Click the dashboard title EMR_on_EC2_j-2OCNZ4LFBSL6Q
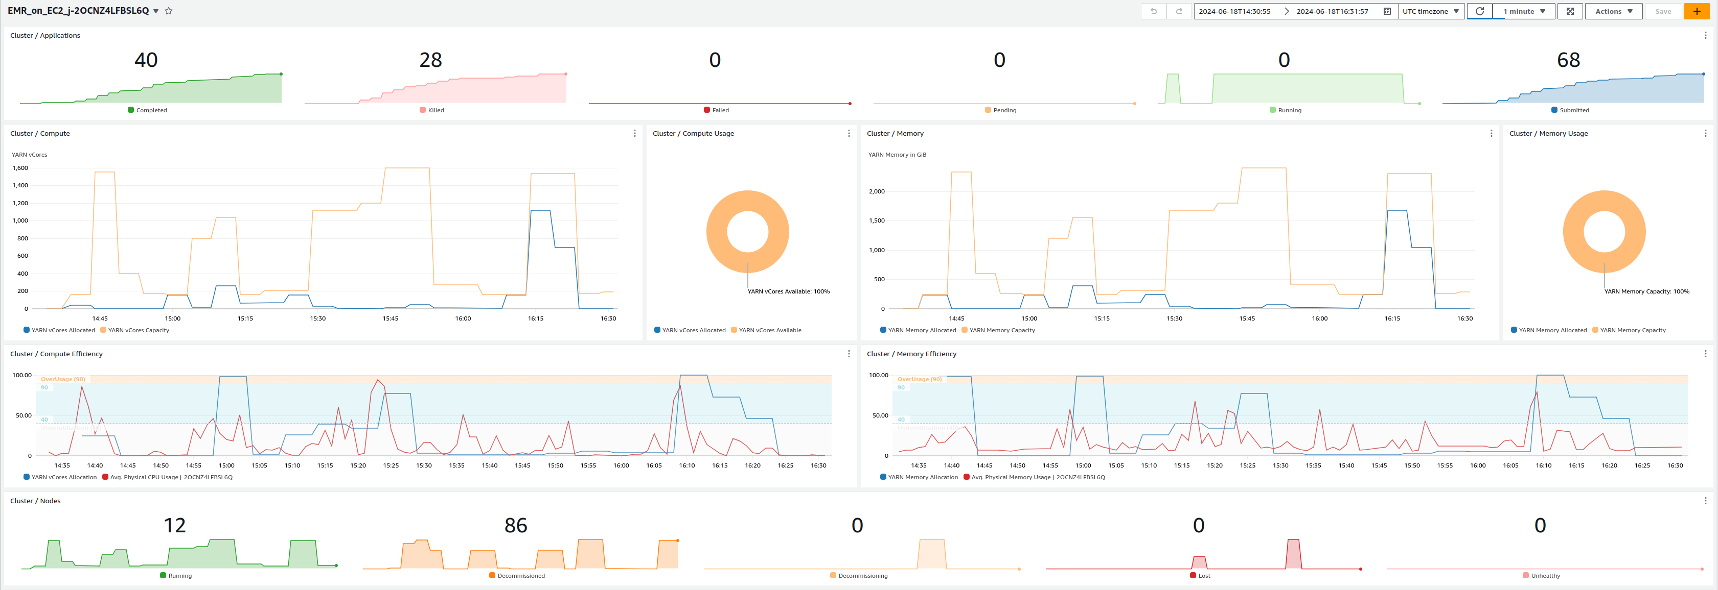 78,11
